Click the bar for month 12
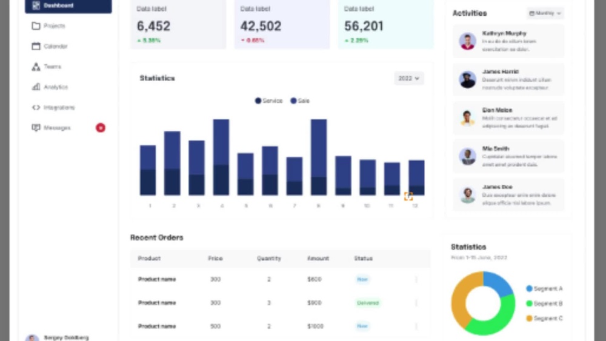The width and height of the screenshot is (606, 341). pos(417,177)
